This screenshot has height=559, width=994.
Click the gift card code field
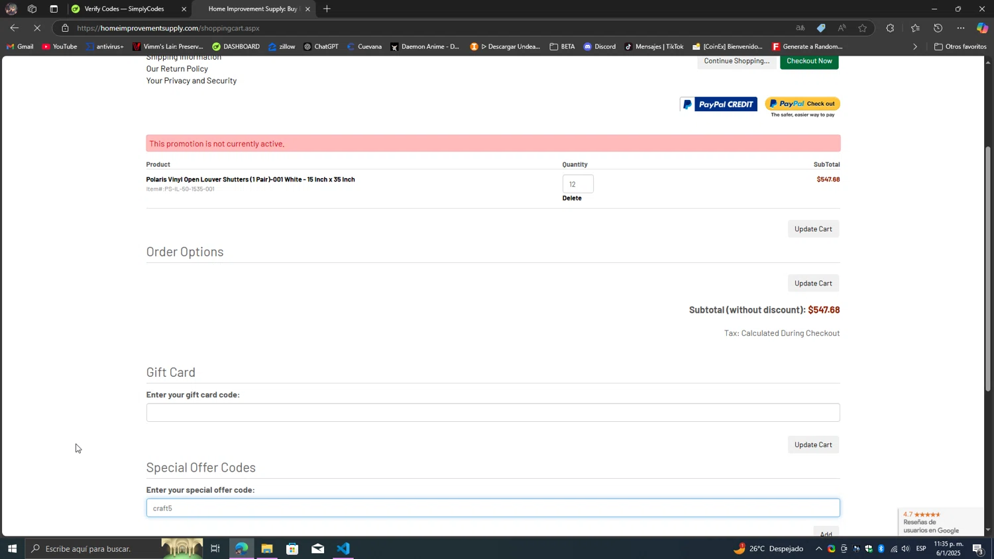coord(493,413)
